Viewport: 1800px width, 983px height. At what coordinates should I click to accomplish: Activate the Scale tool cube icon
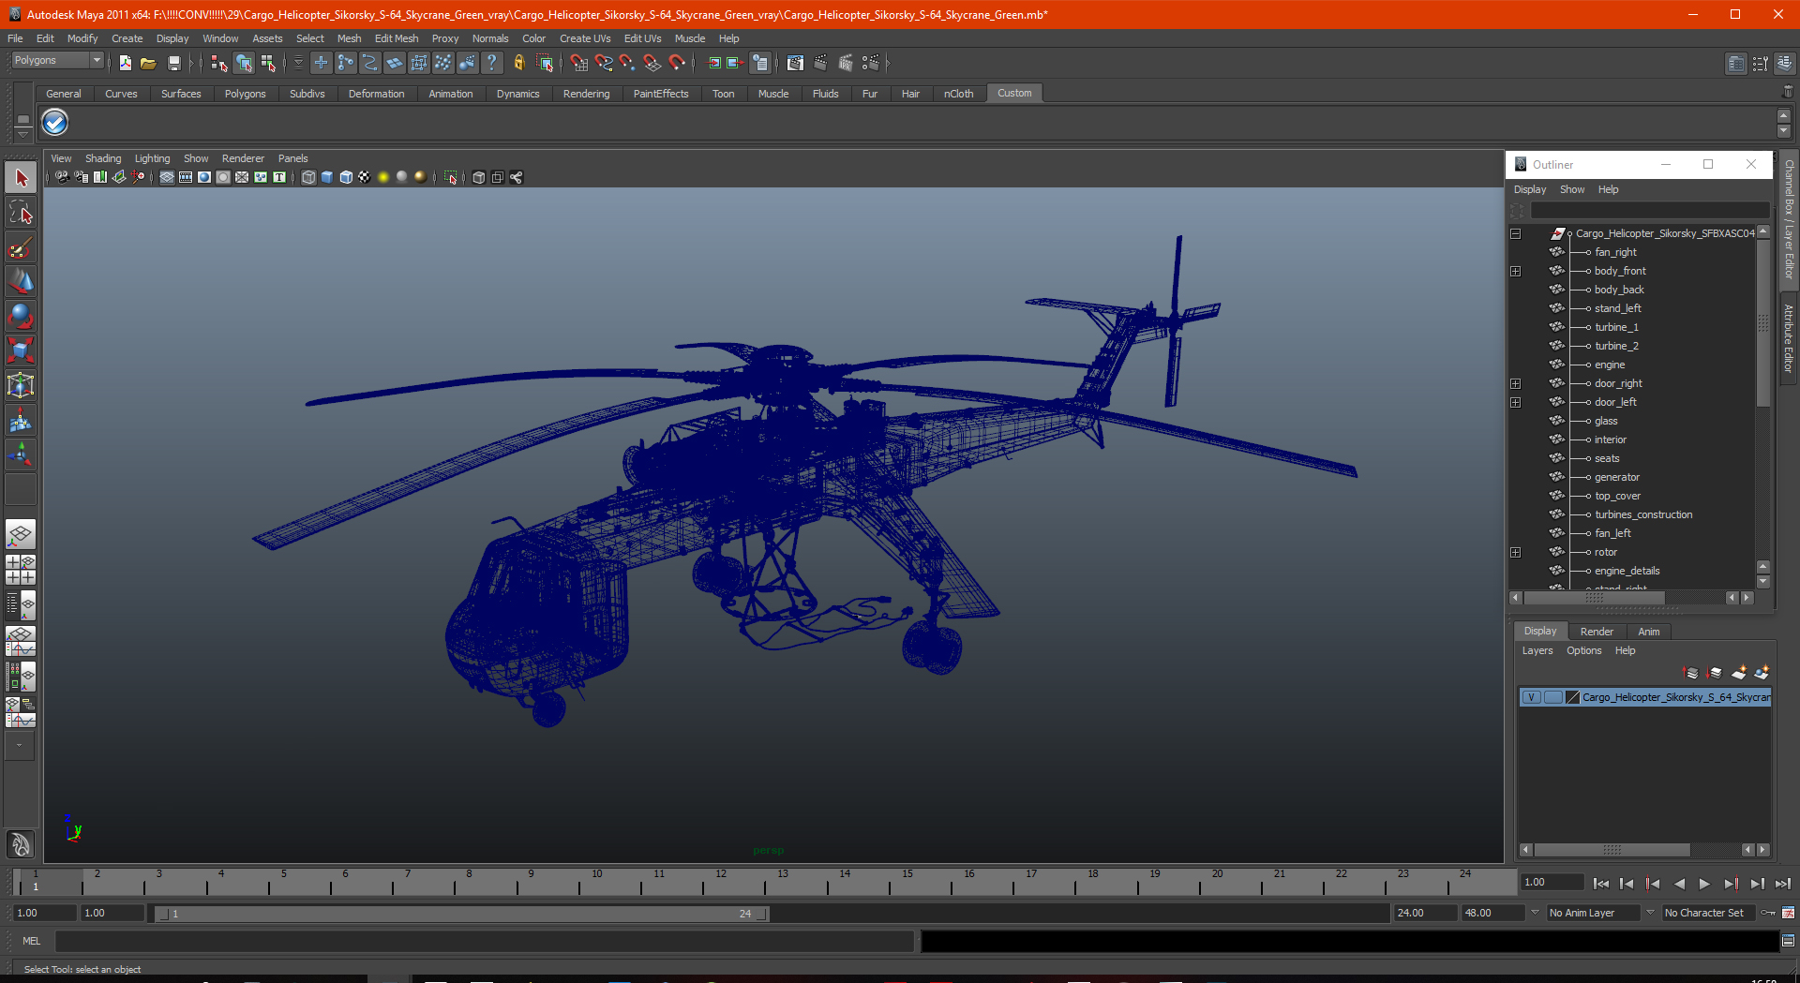point(21,350)
